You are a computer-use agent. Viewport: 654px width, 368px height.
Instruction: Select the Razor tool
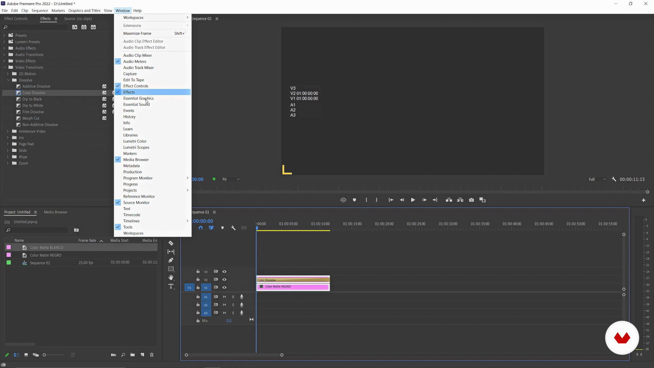171,243
